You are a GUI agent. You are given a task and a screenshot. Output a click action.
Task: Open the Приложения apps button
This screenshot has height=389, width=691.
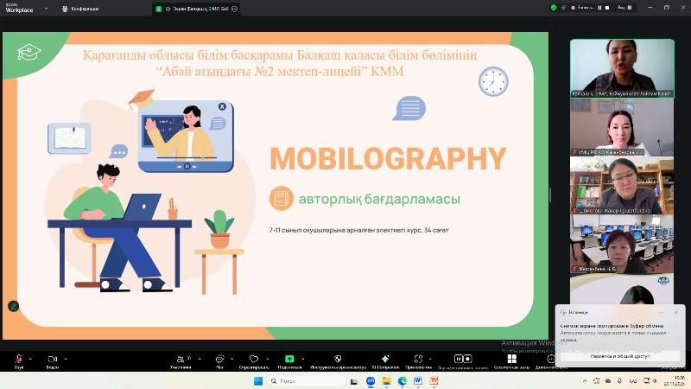point(418,359)
